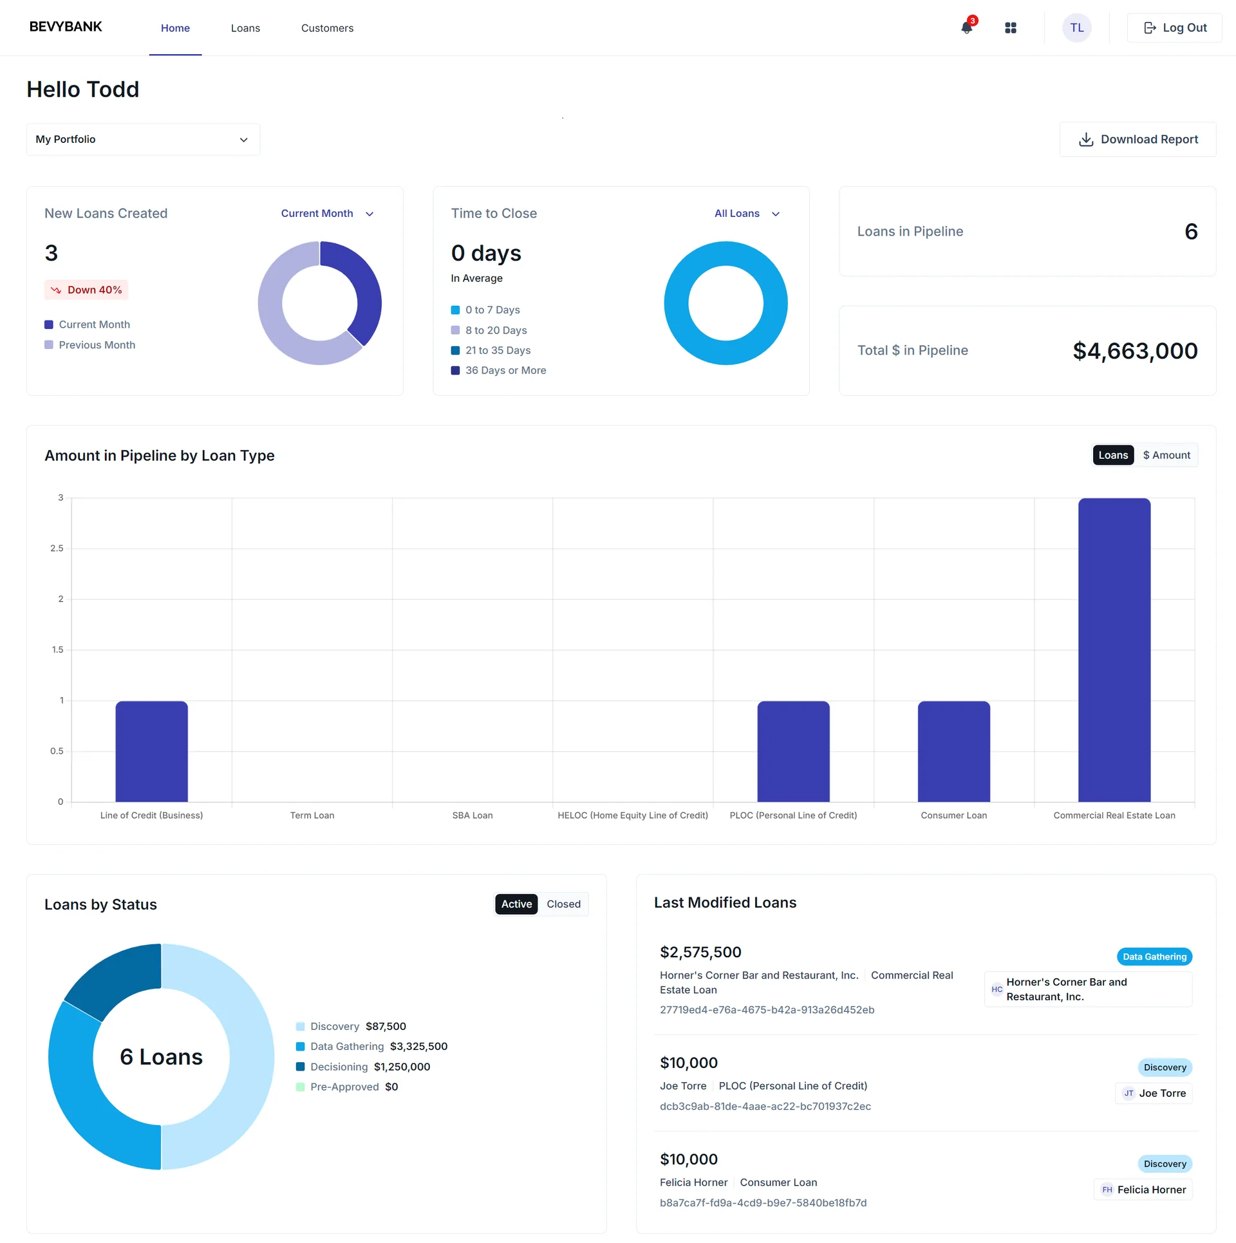Open the My Portfolio dropdown
The height and width of the screenshot is (1243, 1236).
(x=143, y=139)
